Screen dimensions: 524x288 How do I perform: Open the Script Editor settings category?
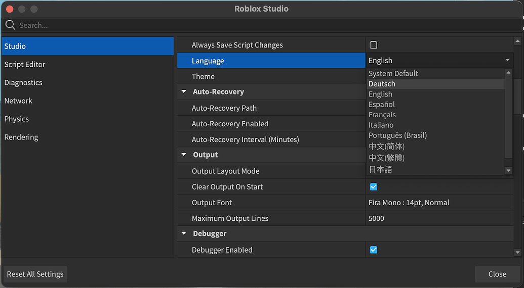(x=88, y=64)
